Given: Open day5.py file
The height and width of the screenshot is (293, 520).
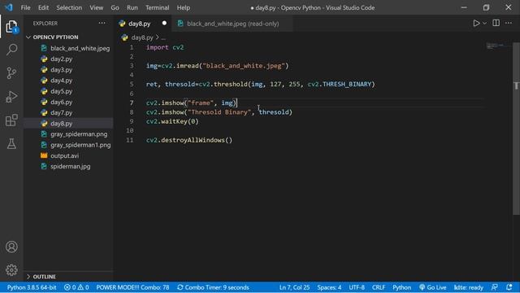Looking at the screenshot, I should tap(62, 91).
